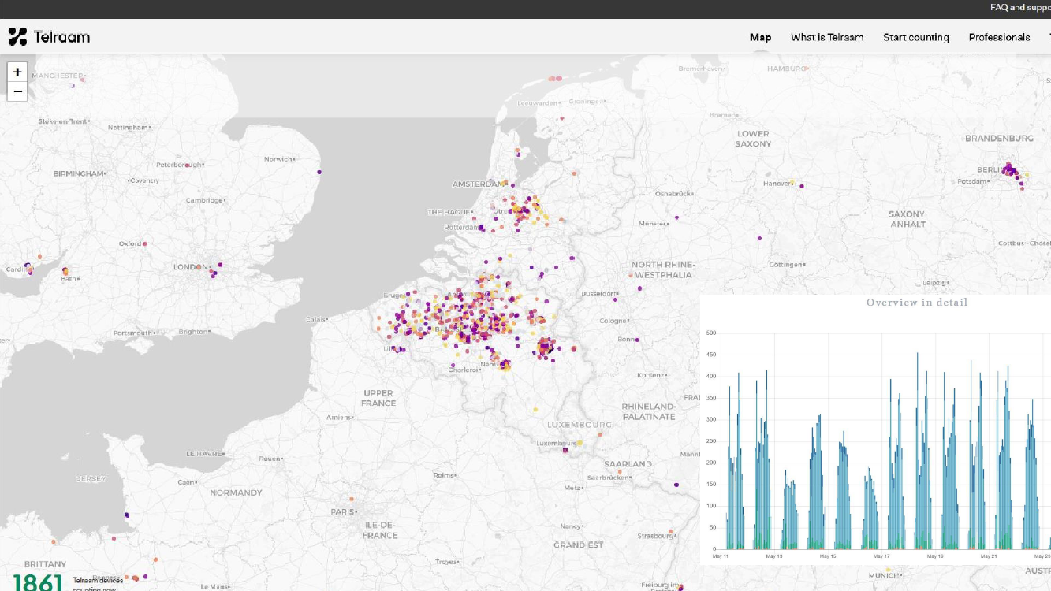
Task: Open the Professionals menu item
Action: [999, 37]
